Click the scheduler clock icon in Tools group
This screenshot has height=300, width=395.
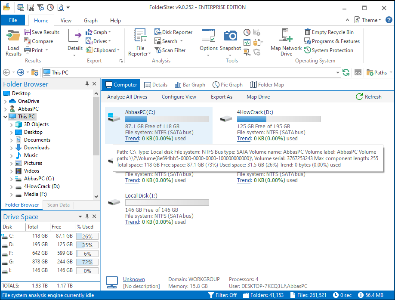click(x=247, y=32)
